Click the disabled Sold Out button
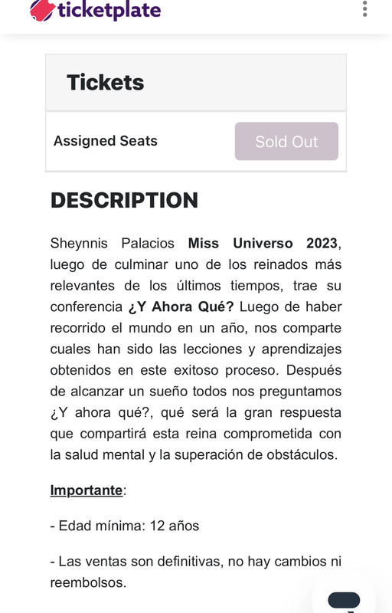 [286, 141]
